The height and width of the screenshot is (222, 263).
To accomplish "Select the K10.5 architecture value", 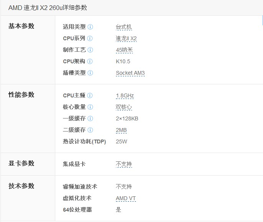I will tap(123, 61).
